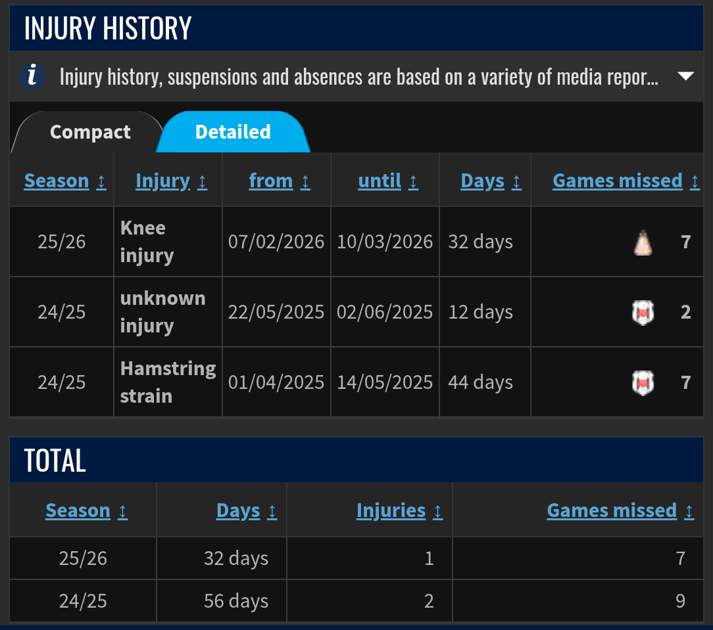This screenshot has height=630, width=713.
Task: Click sort arrow beside from column
Action: 305,182
